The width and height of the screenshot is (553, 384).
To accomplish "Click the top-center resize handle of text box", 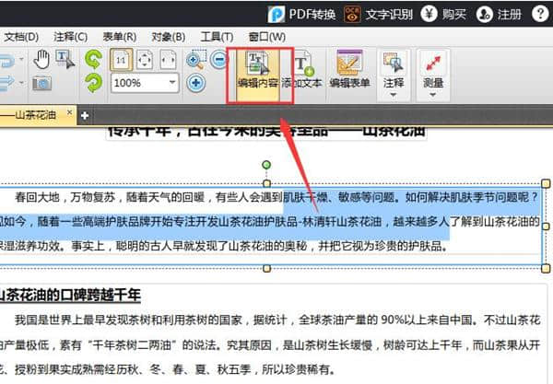I will tap(267, 183).
